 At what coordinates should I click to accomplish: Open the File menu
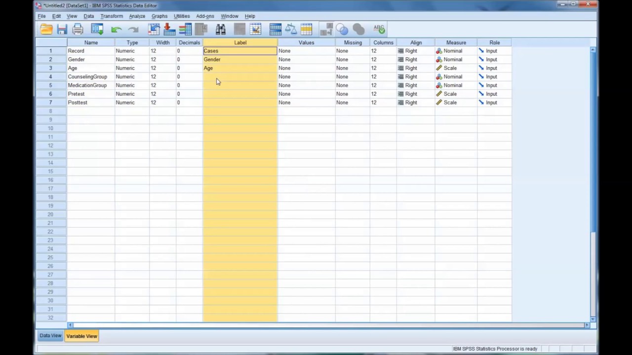tap(41, 16)
